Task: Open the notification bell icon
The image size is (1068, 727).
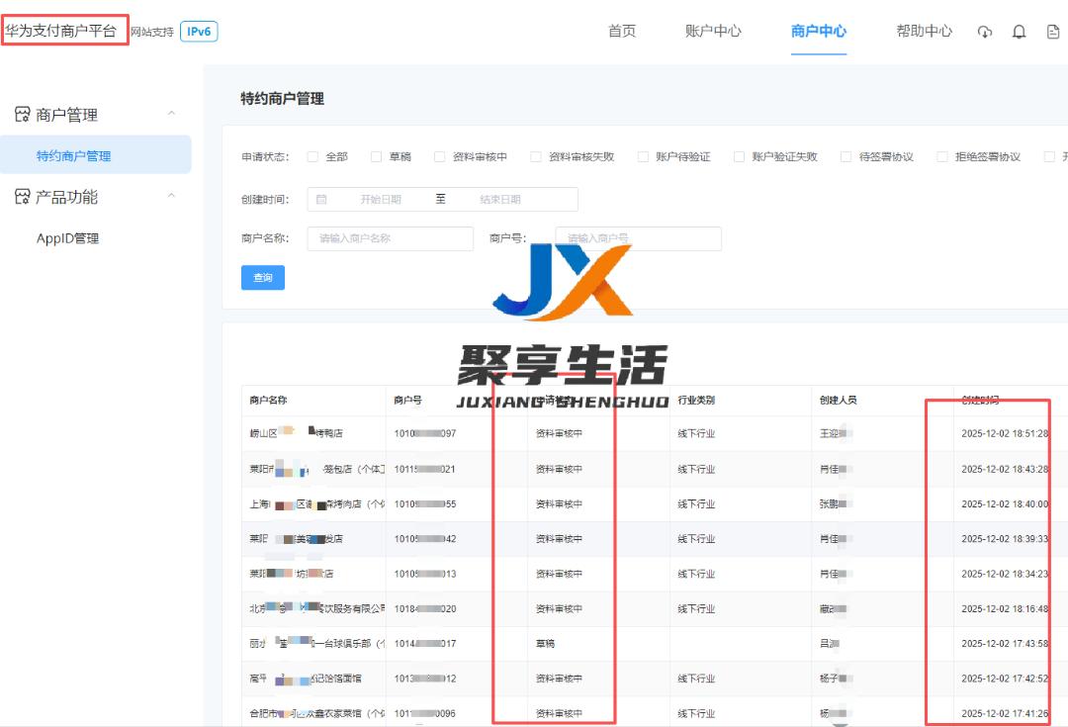Action: 1020,31
